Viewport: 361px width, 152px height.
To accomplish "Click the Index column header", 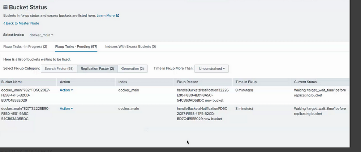I will pos(123,82).
